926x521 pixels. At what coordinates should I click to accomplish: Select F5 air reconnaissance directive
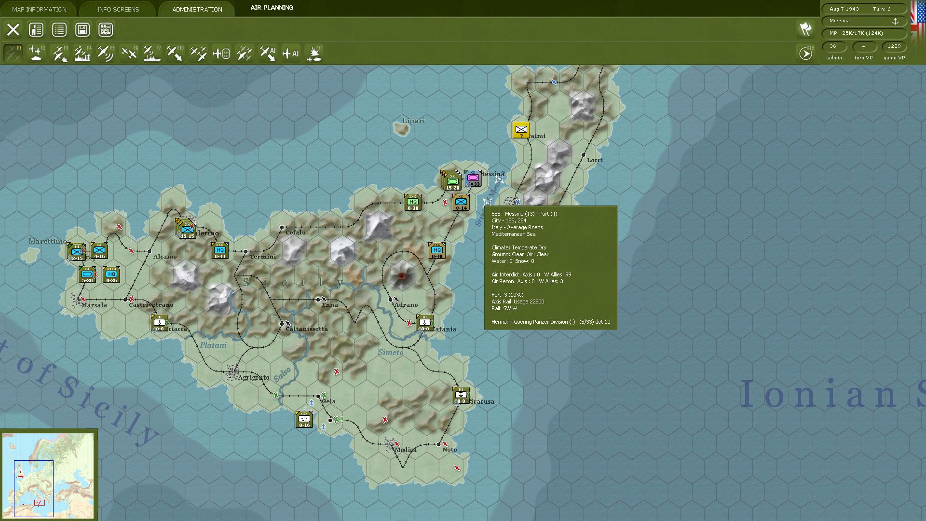tap(106, 53)
